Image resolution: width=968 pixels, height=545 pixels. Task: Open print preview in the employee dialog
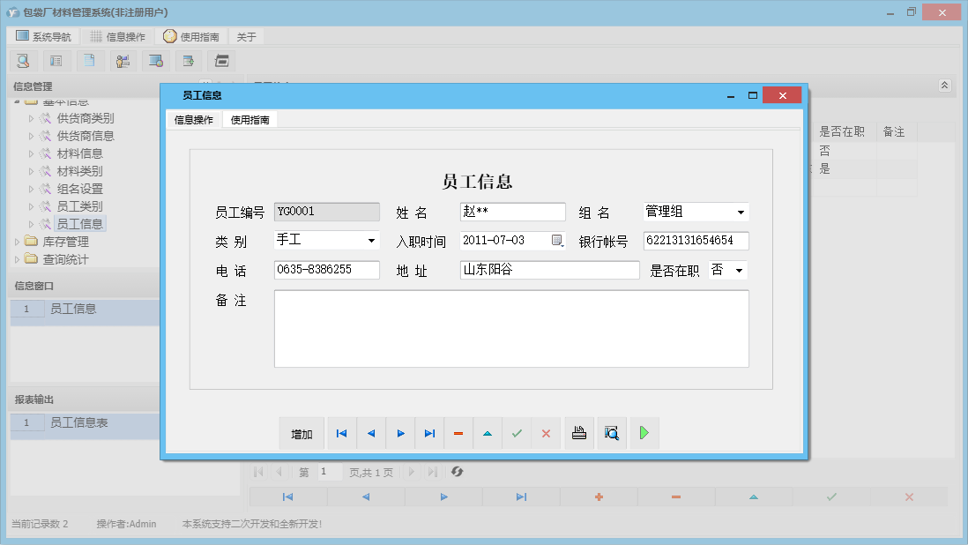(x=612, y=432)
